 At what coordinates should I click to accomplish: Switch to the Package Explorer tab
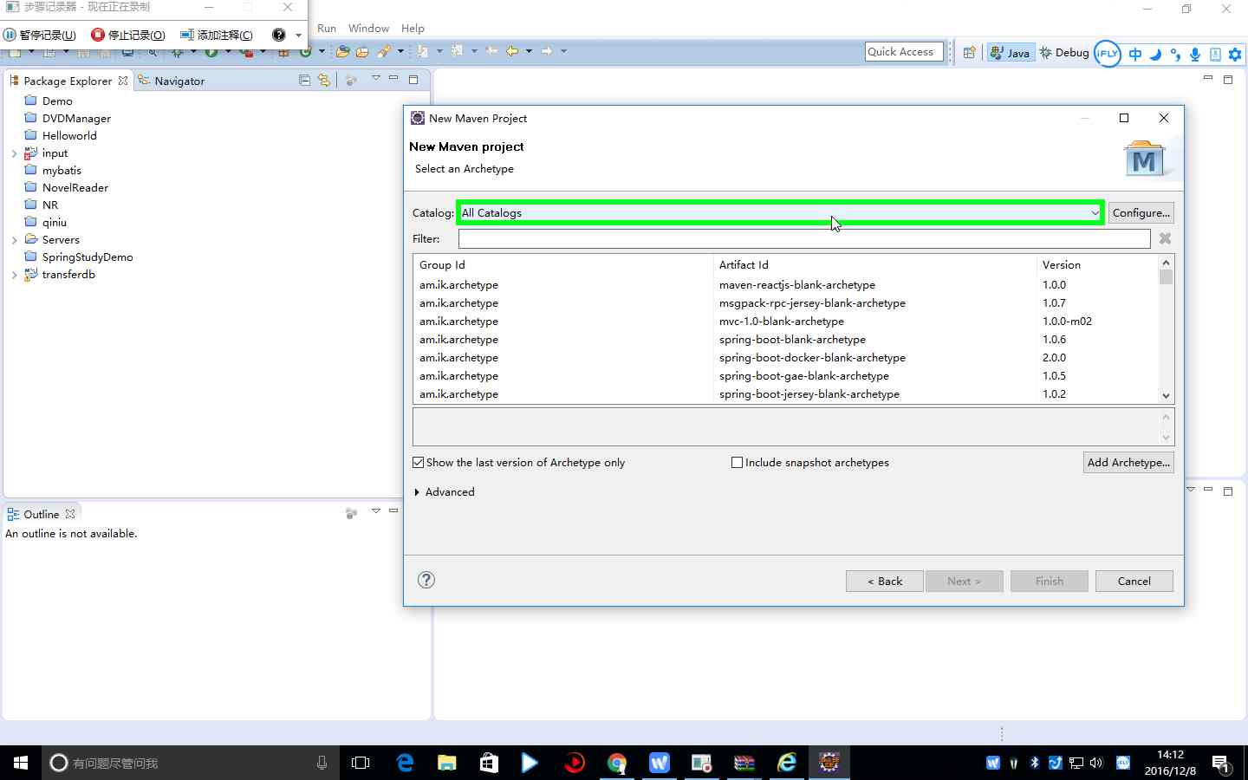click(68, 81)
